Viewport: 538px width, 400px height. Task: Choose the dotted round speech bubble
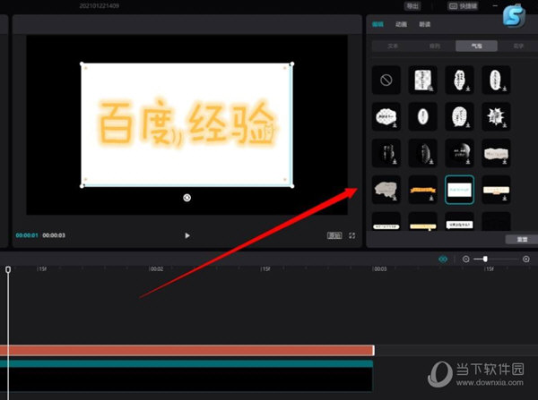click(459, 117)
